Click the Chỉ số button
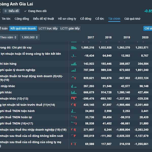 148,28
